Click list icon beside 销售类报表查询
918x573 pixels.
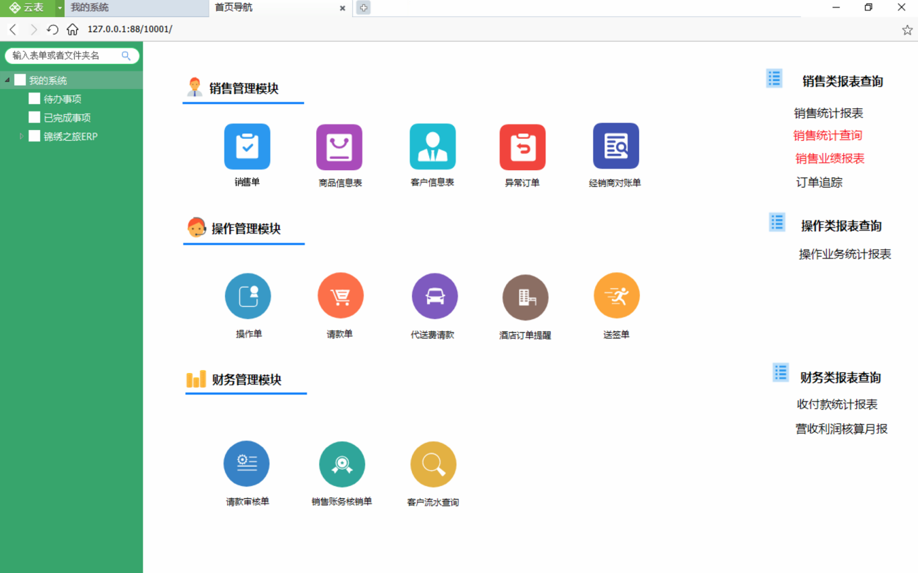click(775, 78)
